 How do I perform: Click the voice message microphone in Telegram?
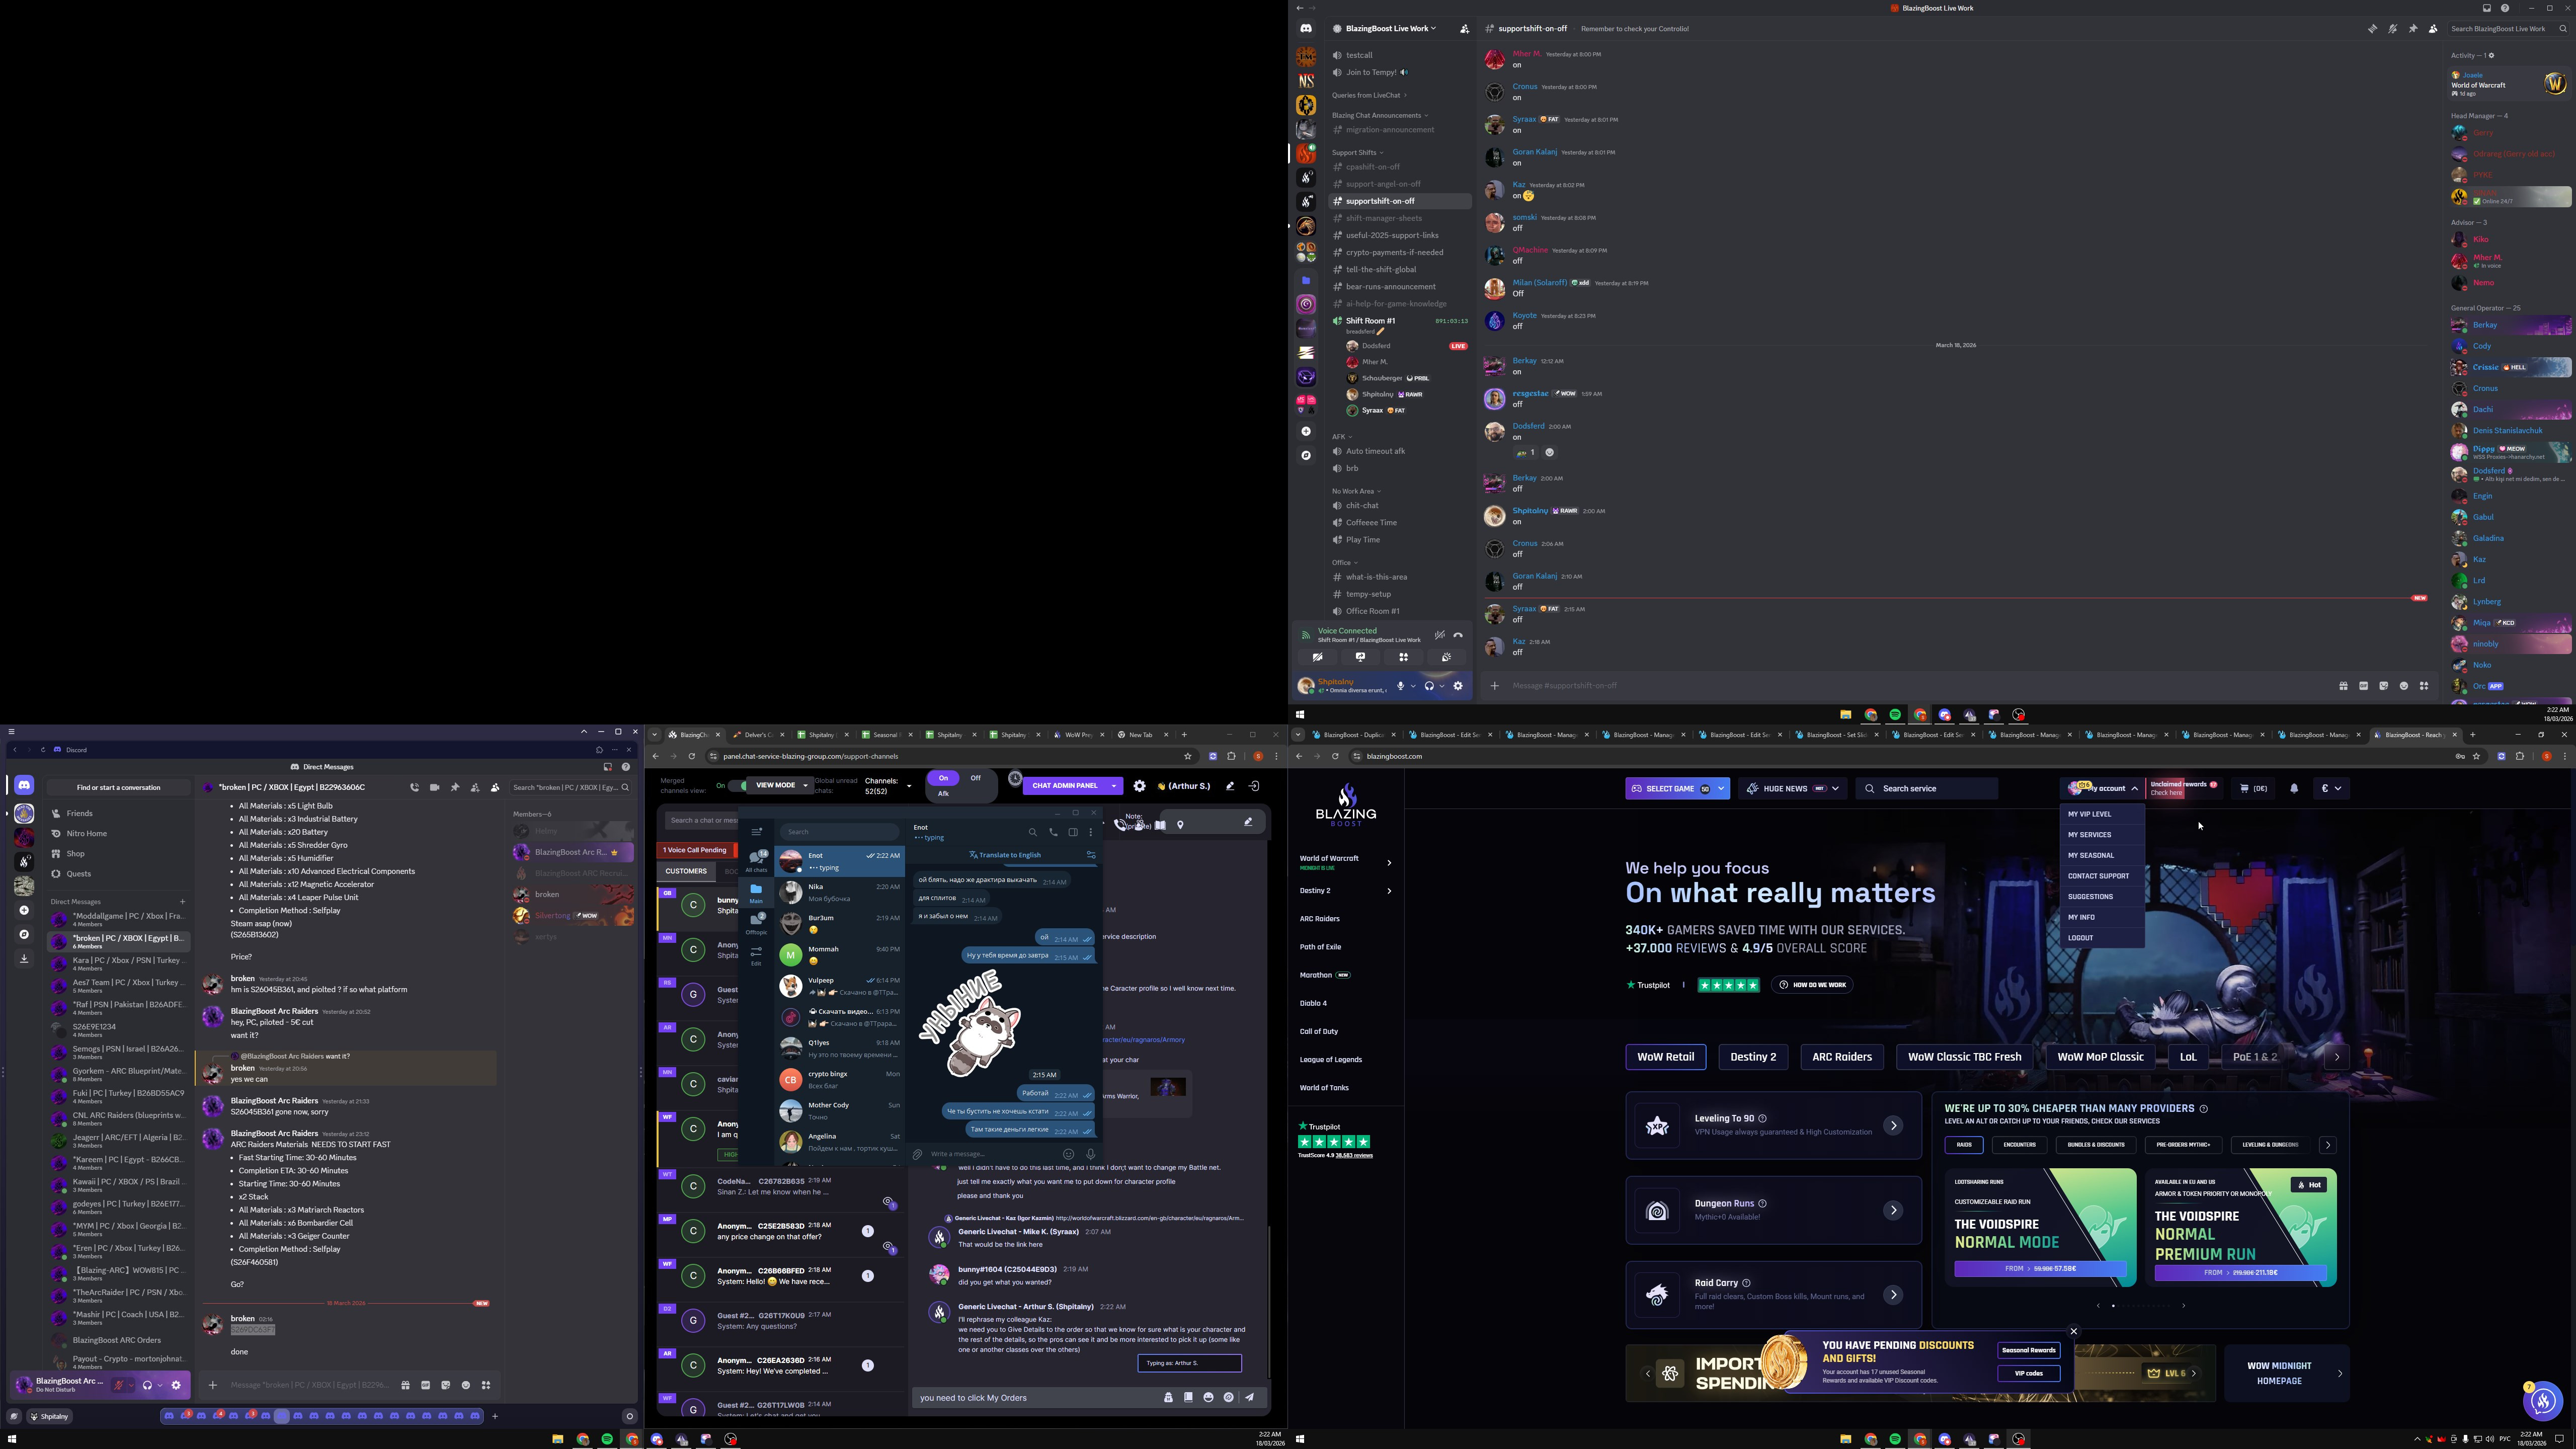coord(1090,1154)
